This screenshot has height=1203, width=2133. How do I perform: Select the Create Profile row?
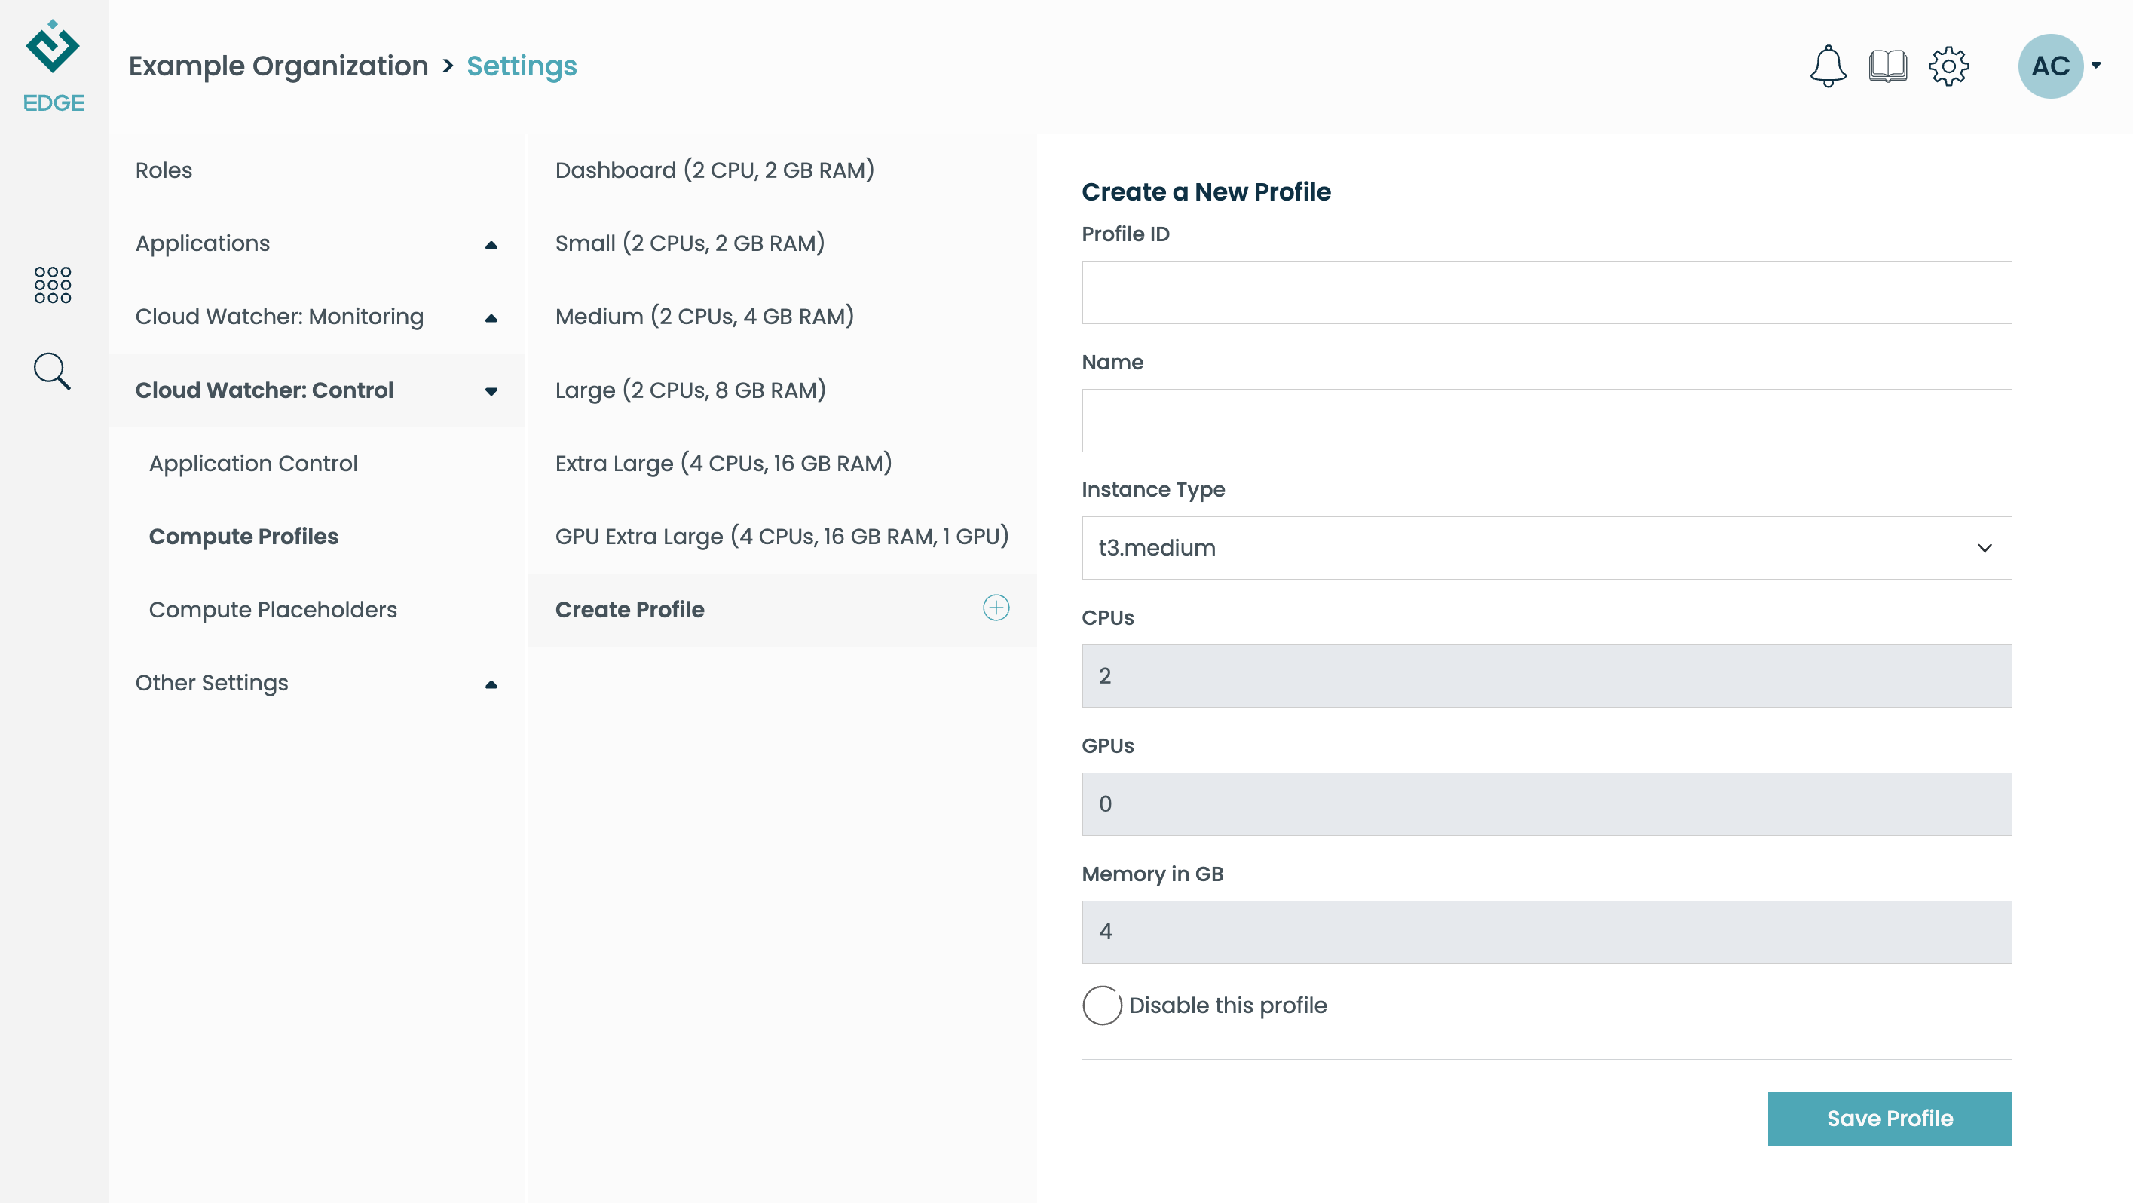tap(782, 609)
